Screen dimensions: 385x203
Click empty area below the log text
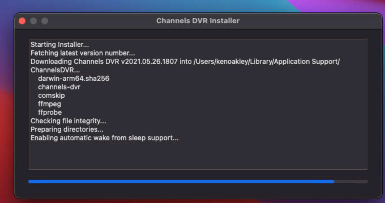(198, 156)
